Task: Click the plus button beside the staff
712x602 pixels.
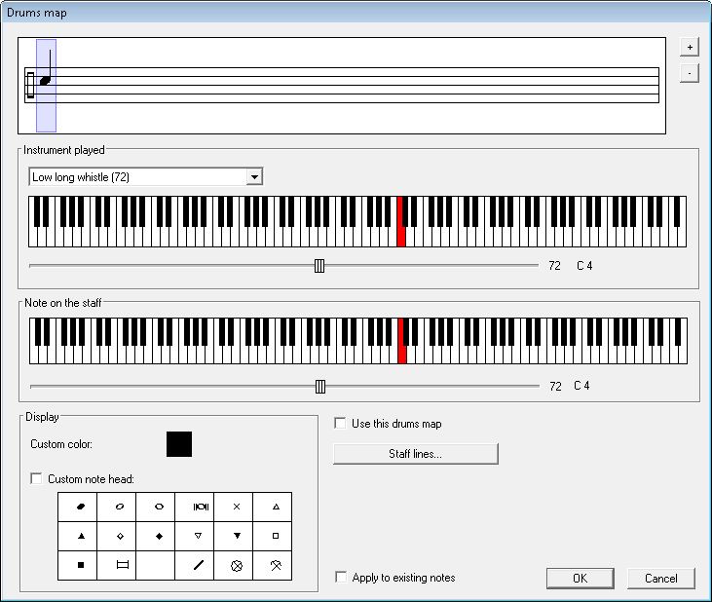Action: (x=687, y=47)
